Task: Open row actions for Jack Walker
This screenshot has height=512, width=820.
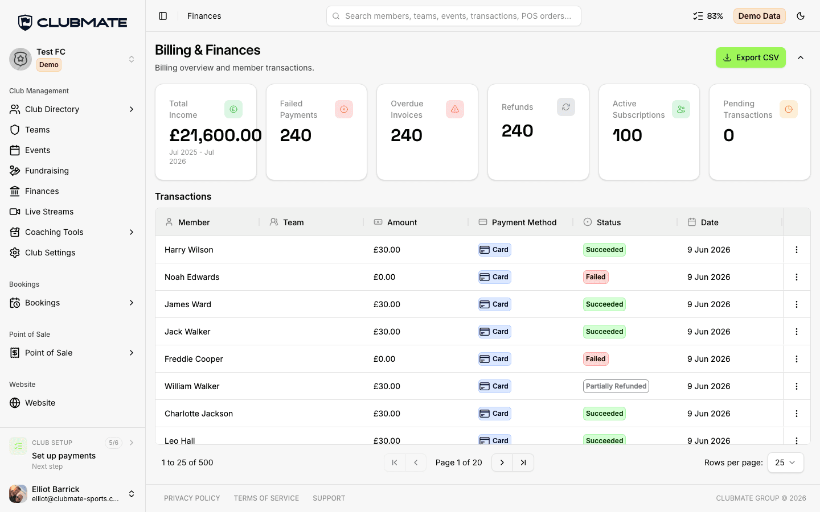Action: [x=797, y=332]
